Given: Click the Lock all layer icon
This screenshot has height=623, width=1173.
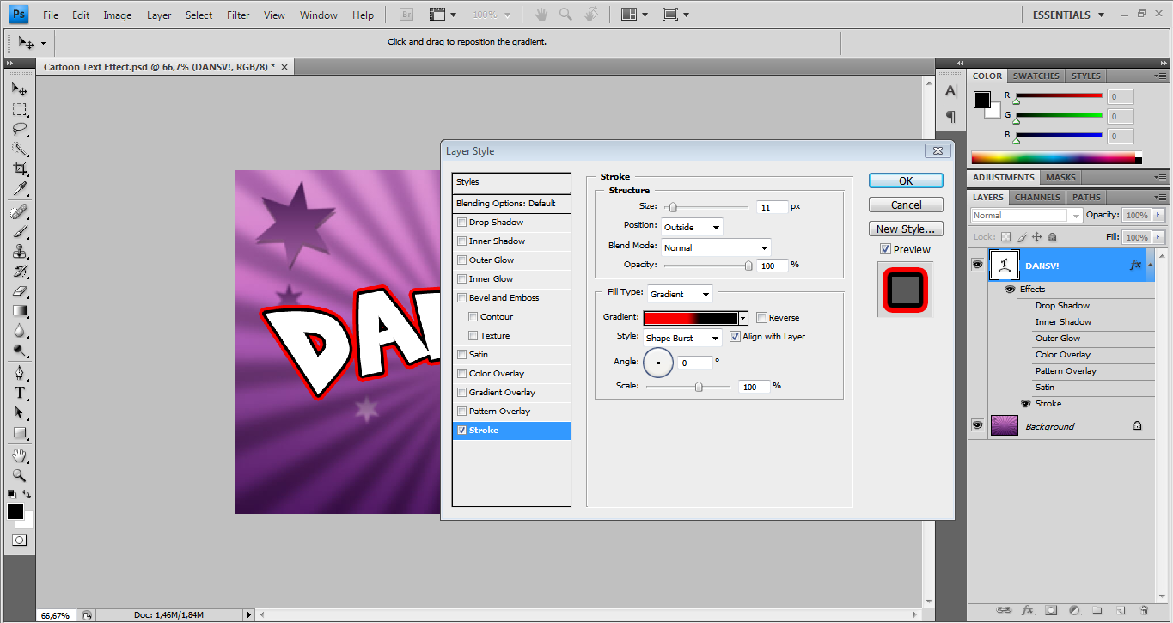Looking at the screenshot, I should (1053, 237).
